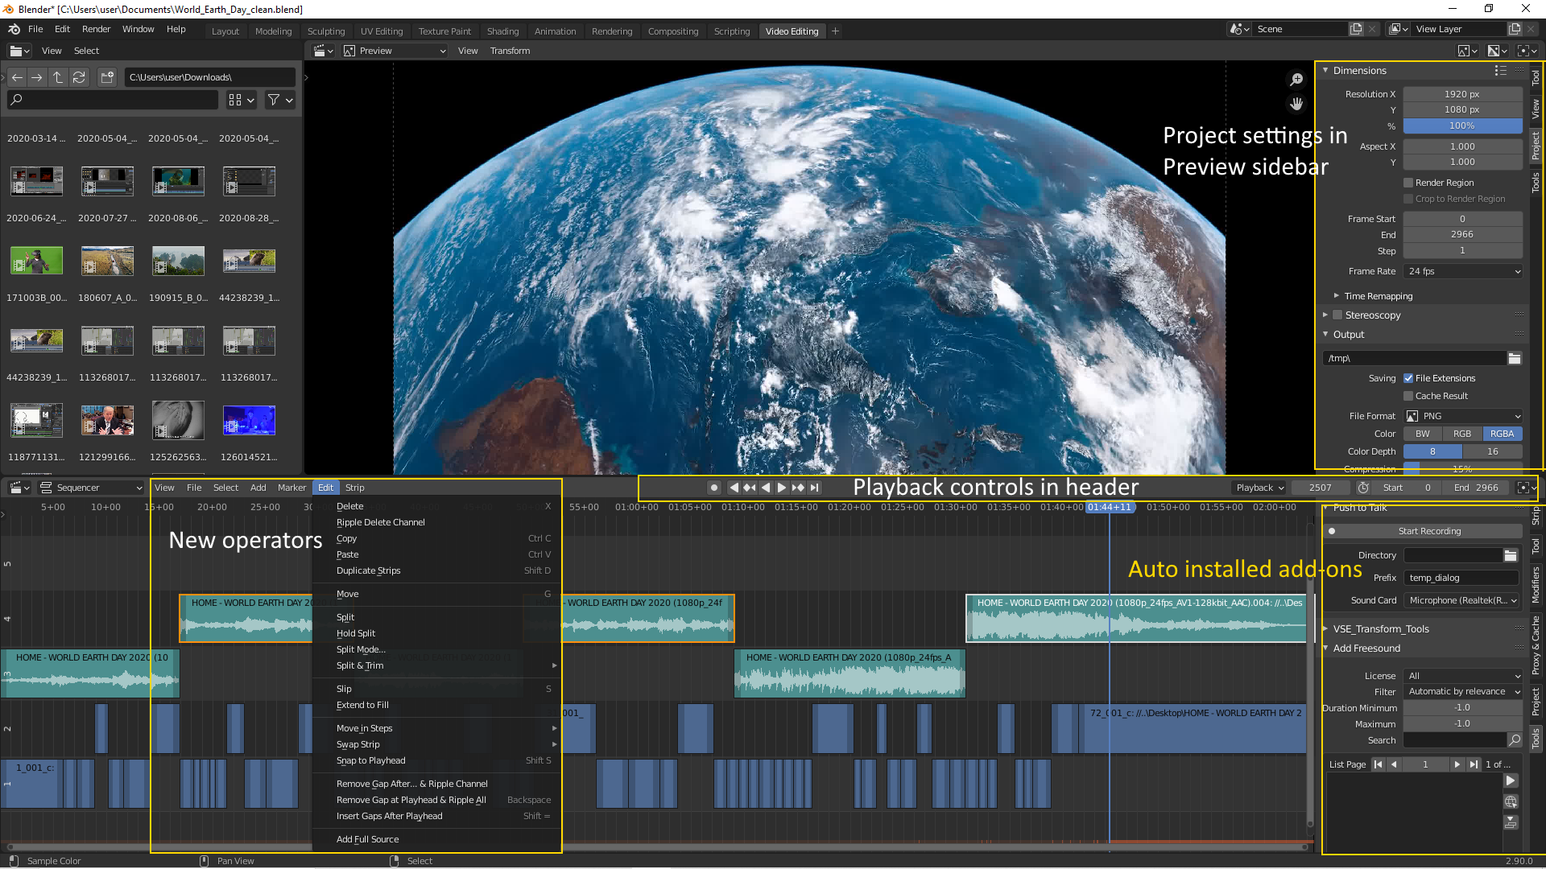Enable the Render Region checkbox
This screenshot has height=869, width=1546.
tap(1408, 183)
